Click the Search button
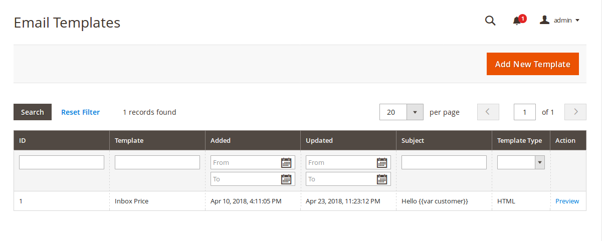Image resolution: width=602 pixels, height=241 pixels. 33,112
